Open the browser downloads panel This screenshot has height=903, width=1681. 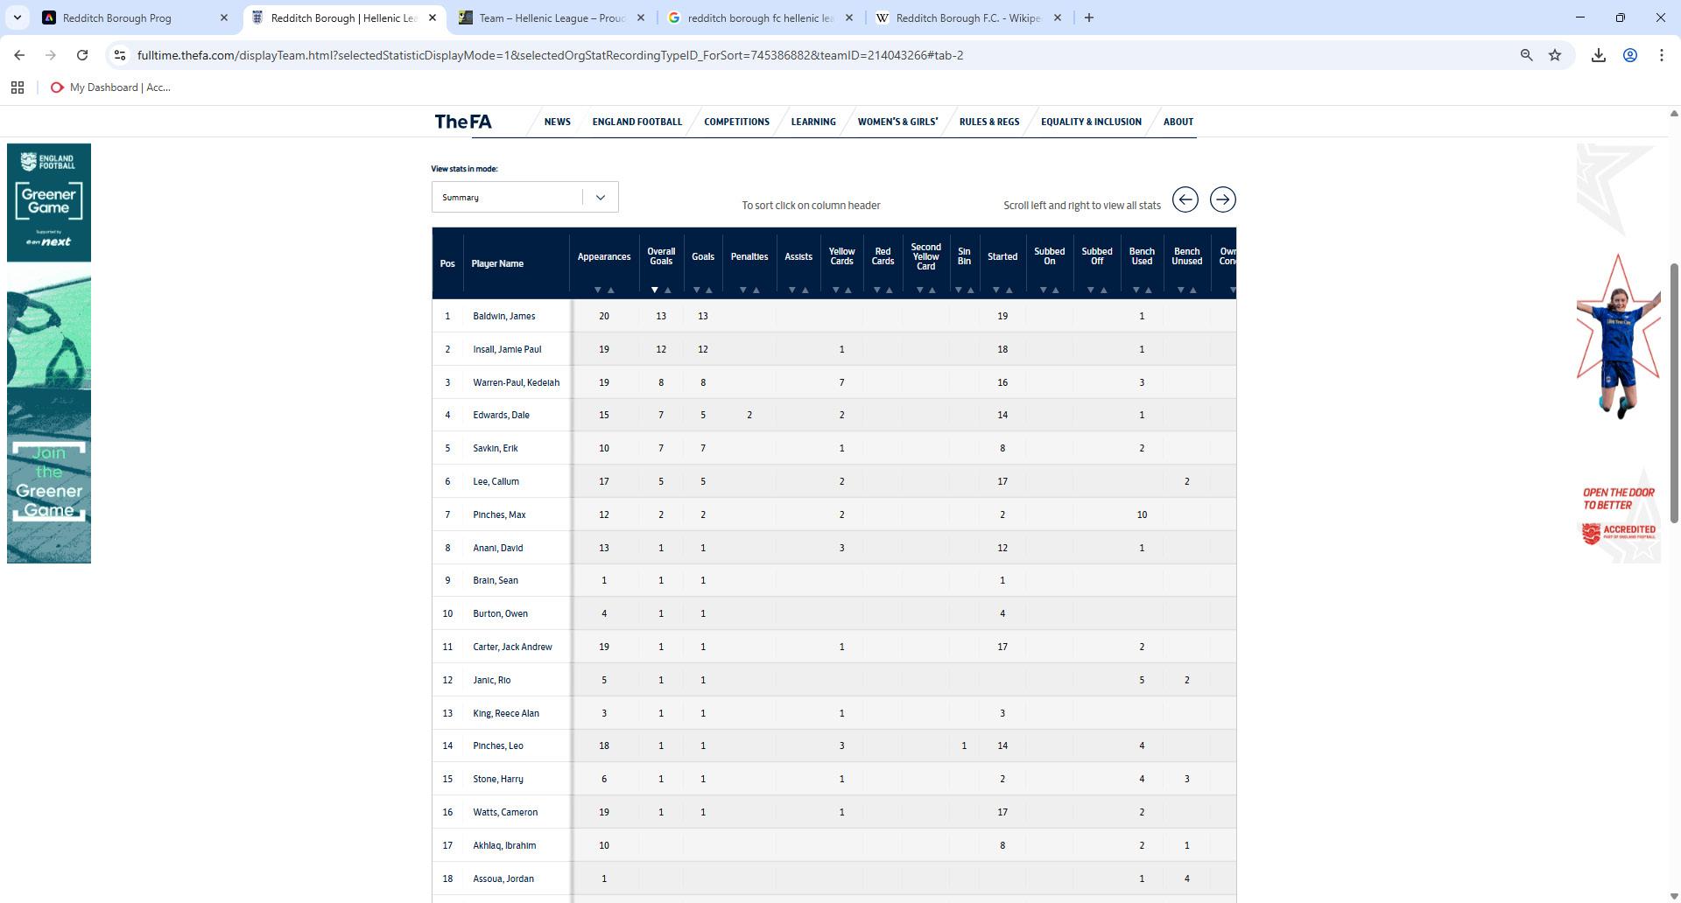1598,55
